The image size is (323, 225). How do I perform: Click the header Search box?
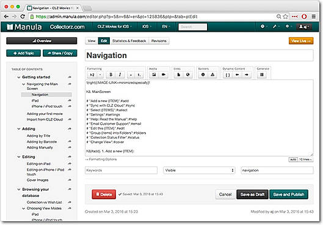click(193, 27)
